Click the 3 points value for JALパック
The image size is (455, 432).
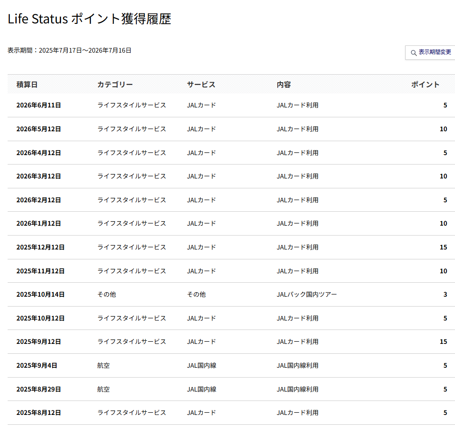[445, 294]
